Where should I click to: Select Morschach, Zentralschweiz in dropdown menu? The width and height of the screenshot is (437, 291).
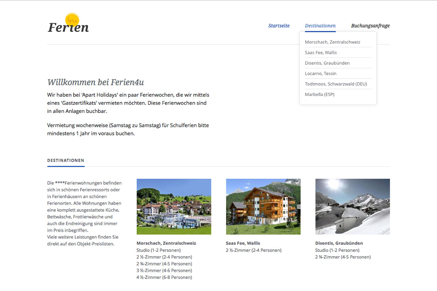(x=332, y=42)
